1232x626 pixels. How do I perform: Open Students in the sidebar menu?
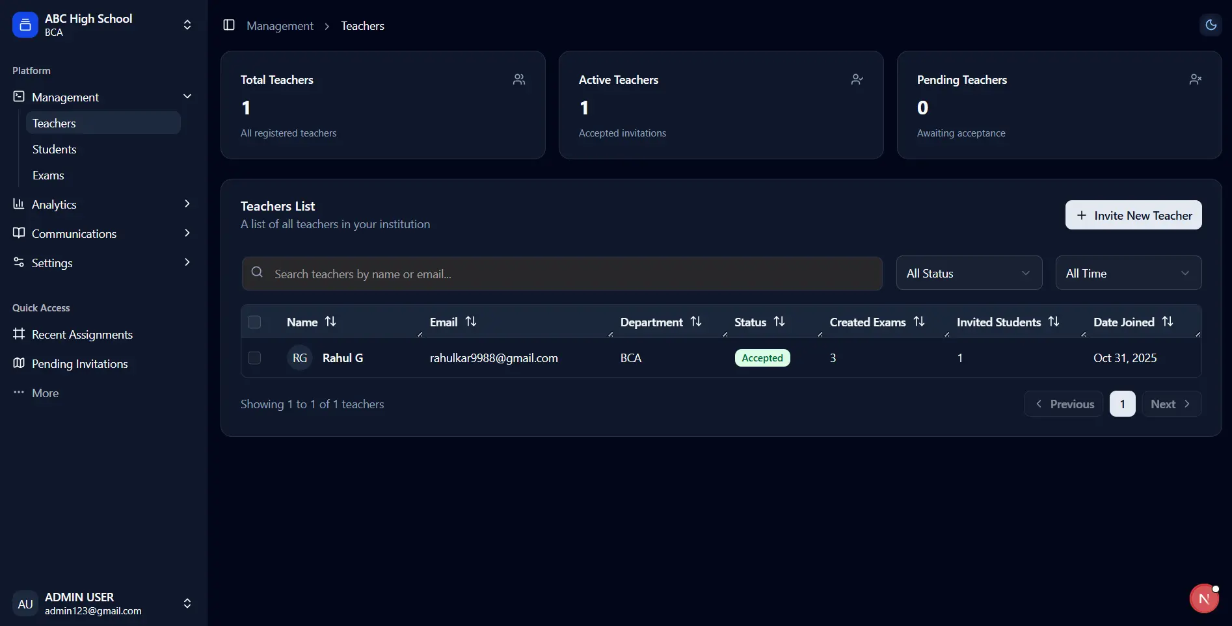pyautogui.click(x=55, y=150)
